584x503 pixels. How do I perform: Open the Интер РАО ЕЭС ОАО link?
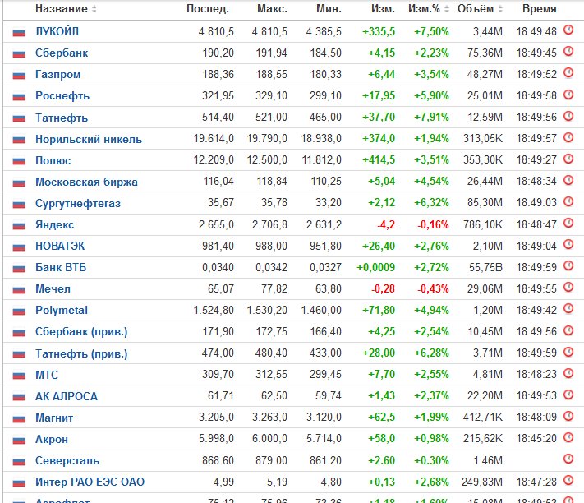90,482
